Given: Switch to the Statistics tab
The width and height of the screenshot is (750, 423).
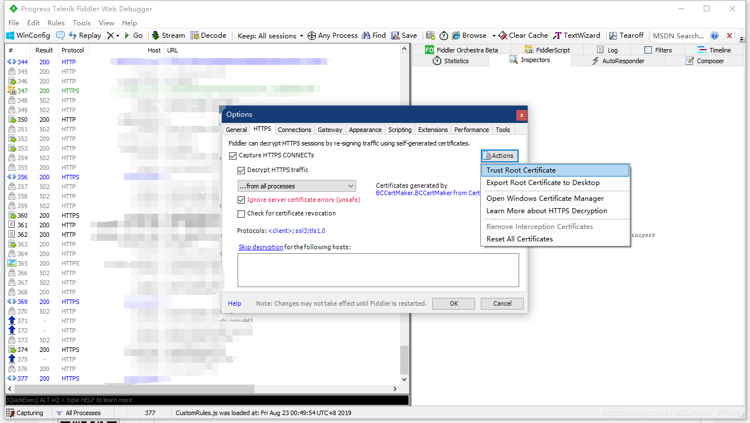Looking at the screenshot, I should [x=451, y=61].
